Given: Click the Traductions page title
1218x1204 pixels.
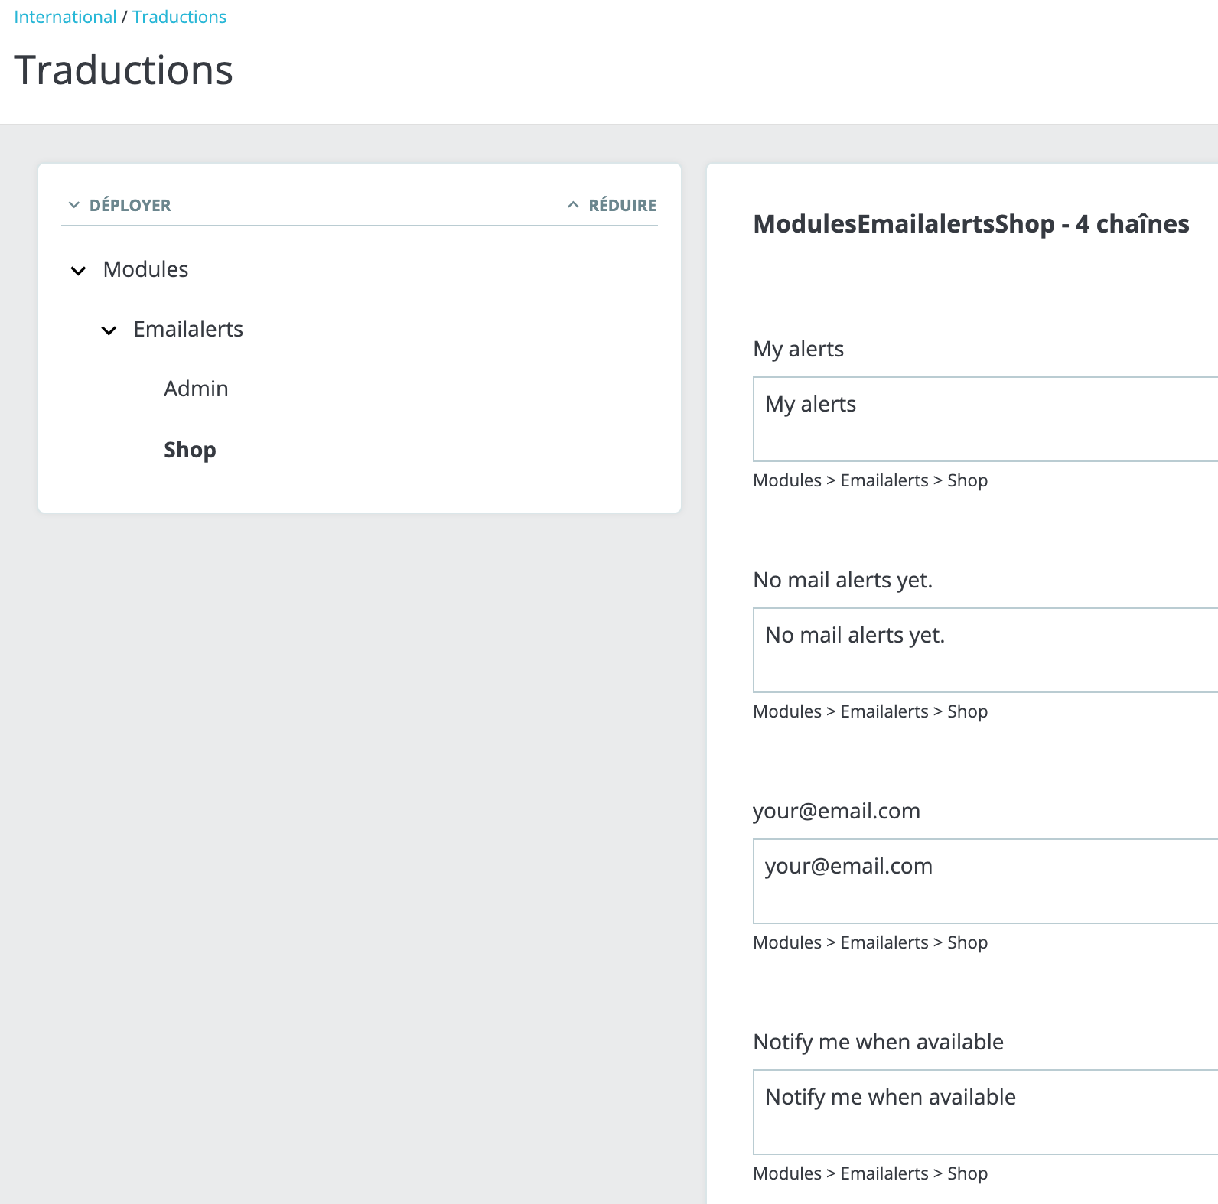Looking at the screenshot, I should click(123, 70).
